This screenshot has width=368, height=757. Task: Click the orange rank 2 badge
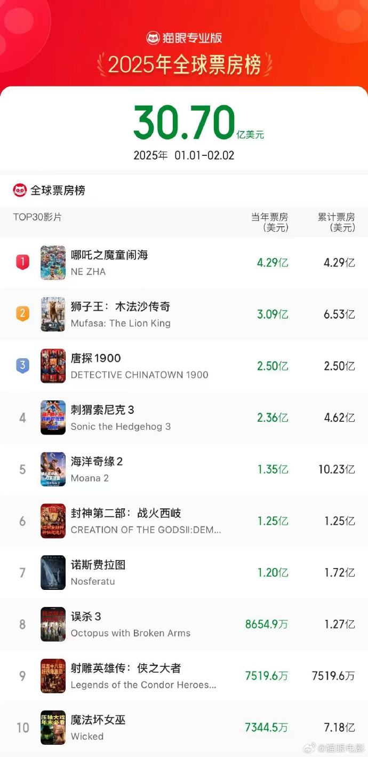(x=22, y=313)
